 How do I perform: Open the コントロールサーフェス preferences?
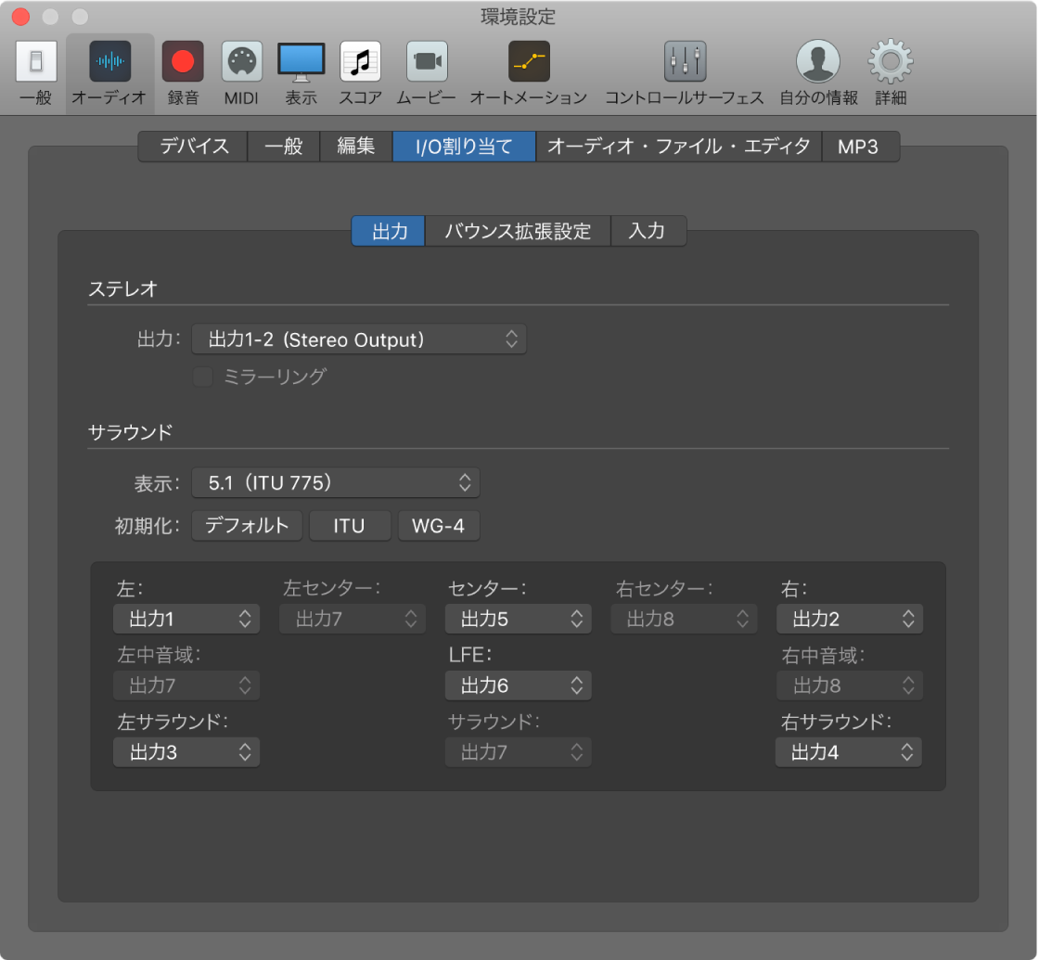685,73
